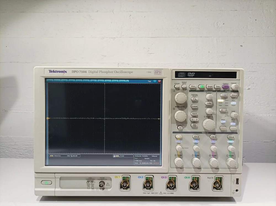Select the trigger 0.0V readout box
The width and height of the screenshot is (276, 206).
click(x=123, y=156)
